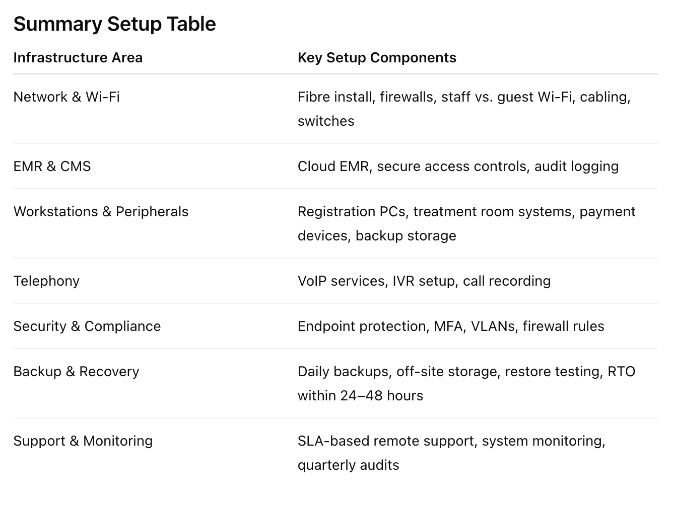
Task: Select the Support & Monitoring cell
Action: [x=83, y=441]
